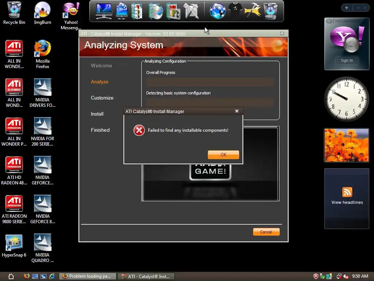Select the ATI HD RADEON 48... icon
This screenshot has width=374, height=281.
(14, 171)
